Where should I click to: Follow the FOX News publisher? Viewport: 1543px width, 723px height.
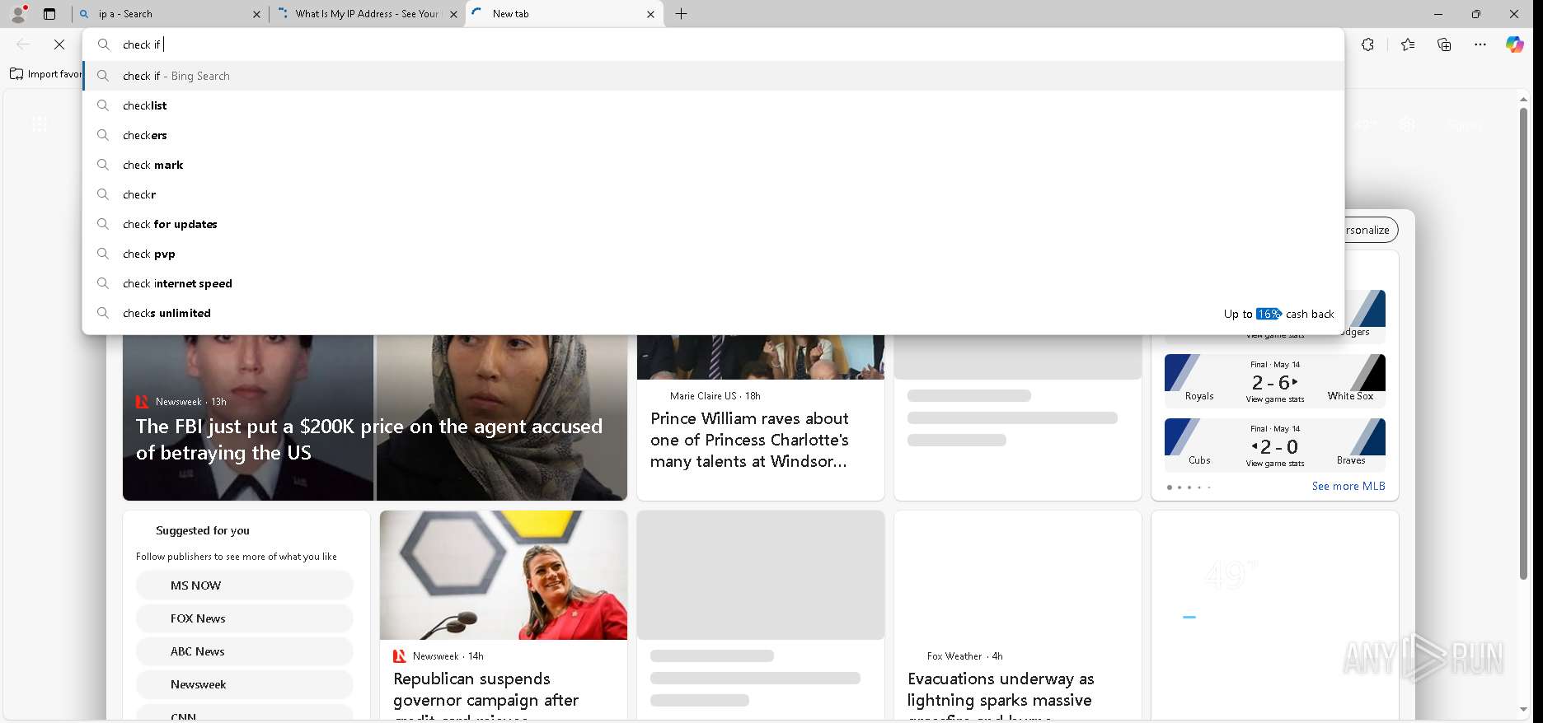point(244,618)
